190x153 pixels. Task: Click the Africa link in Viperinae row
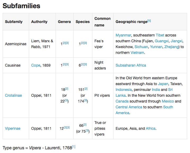[151, 128]
